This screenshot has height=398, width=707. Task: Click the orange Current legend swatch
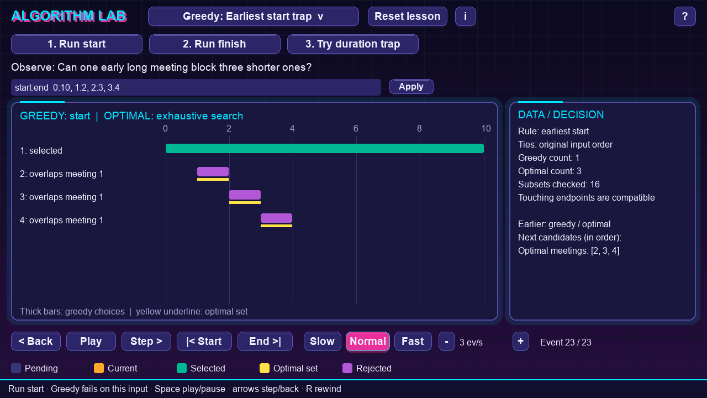click(x=99, y=368)
